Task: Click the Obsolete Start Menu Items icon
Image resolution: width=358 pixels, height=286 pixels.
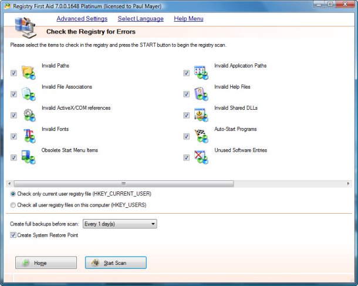Action: [28, 157]
